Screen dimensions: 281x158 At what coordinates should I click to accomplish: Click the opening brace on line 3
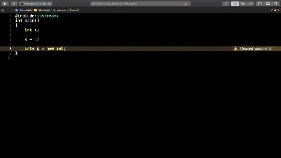(16, 25)
